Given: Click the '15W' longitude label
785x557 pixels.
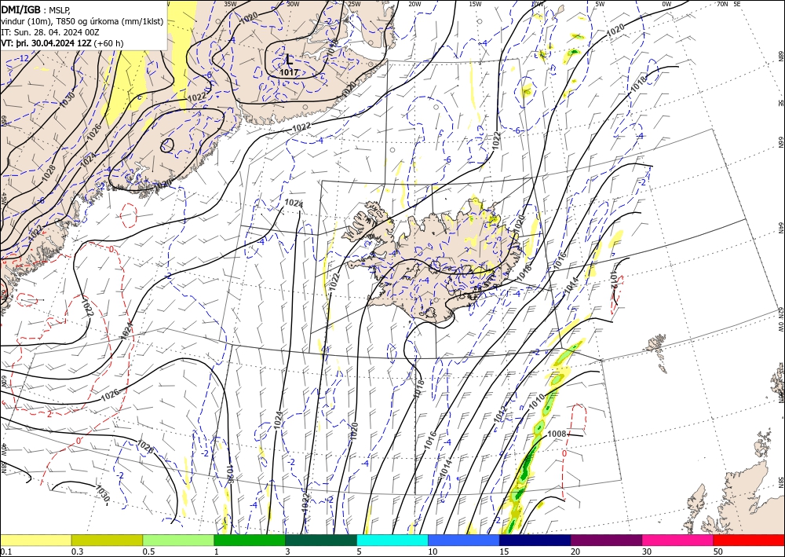Looking at the screenshot, I should pos(475,4).
